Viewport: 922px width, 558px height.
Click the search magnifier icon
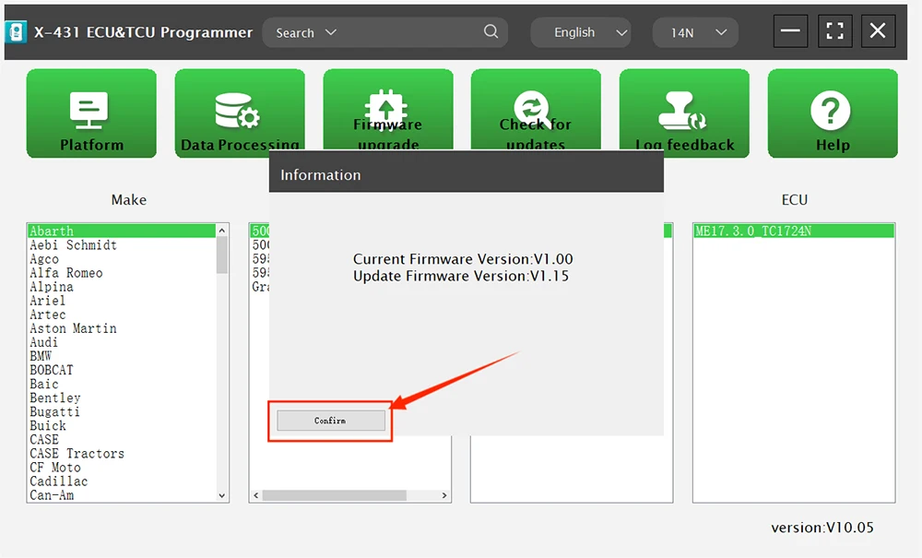tap(491, 32)
